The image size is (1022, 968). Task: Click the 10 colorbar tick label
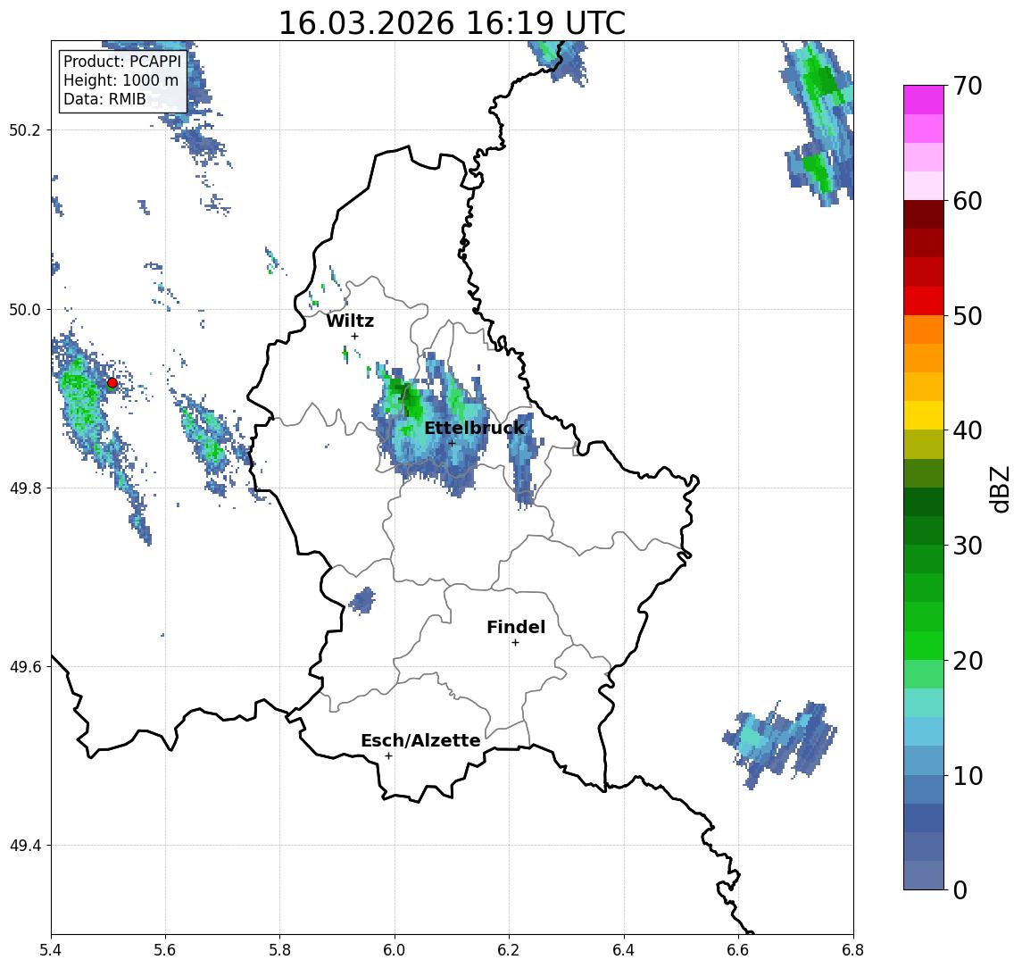click(x=968, y=775)
